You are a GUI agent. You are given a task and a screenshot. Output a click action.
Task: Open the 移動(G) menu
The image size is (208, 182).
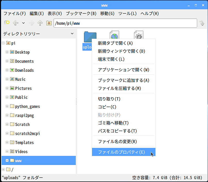click(x=107, y=13)
